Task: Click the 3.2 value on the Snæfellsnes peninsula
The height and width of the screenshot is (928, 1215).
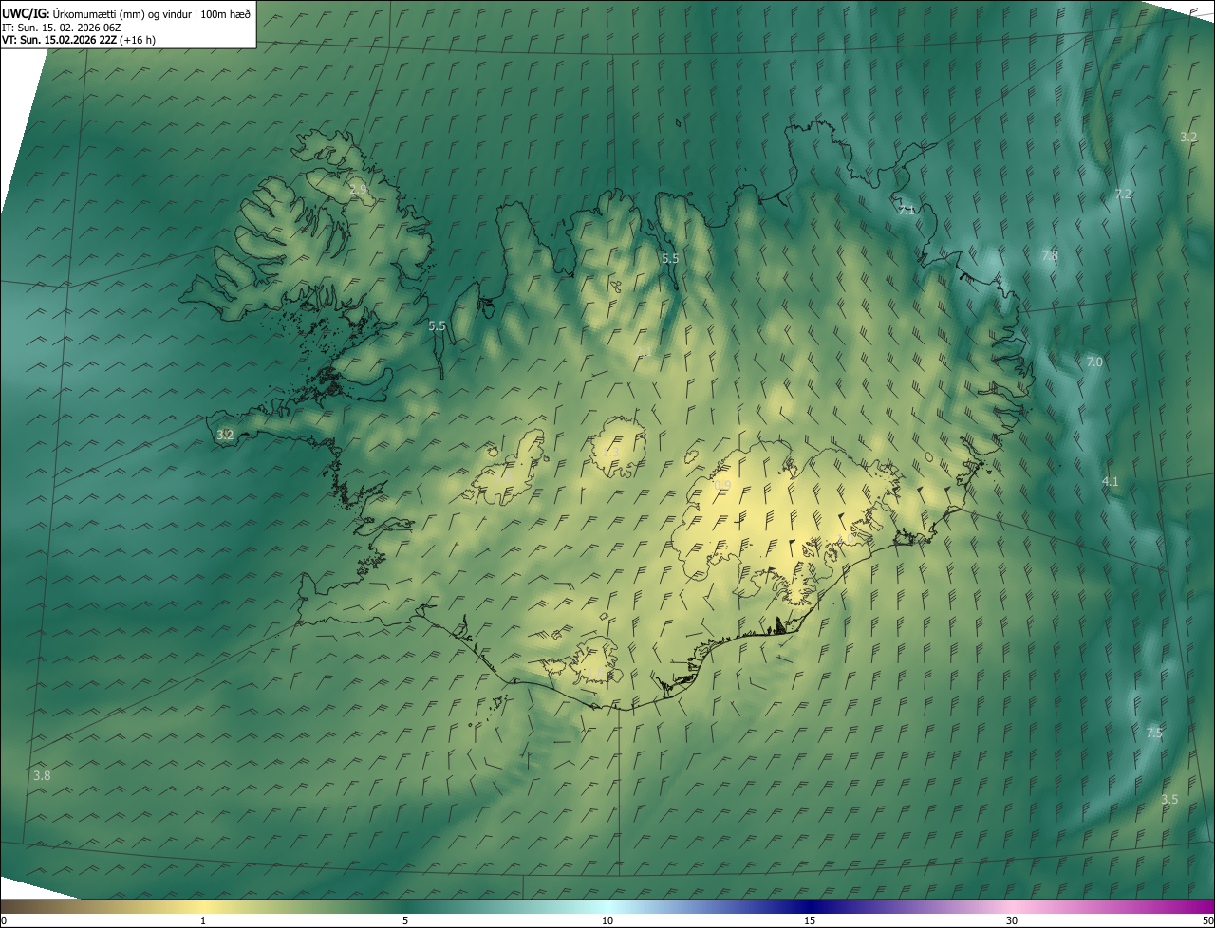Action: click(225, 435)
